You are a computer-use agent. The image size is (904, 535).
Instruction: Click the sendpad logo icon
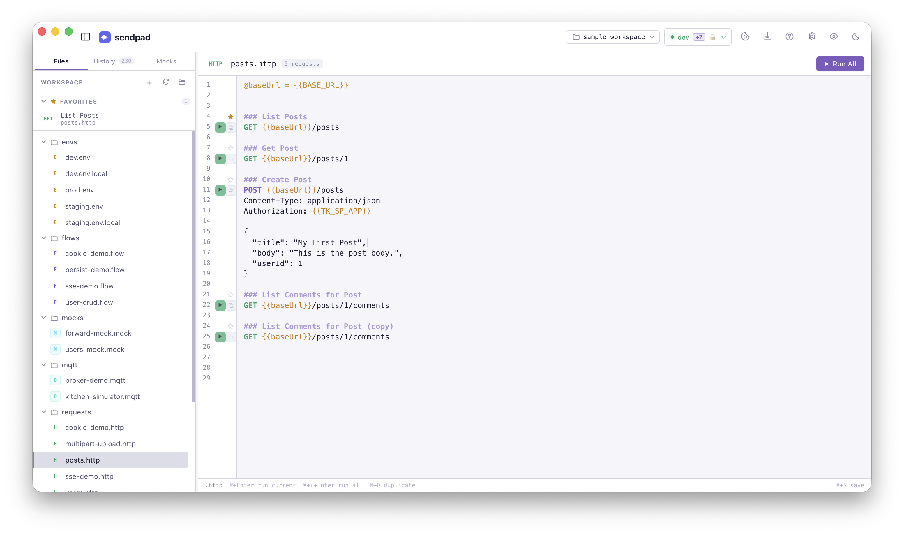(105, 37)
